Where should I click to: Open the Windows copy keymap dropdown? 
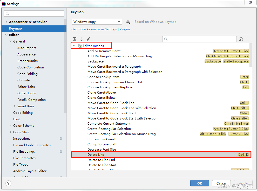[x=97, y=22]
